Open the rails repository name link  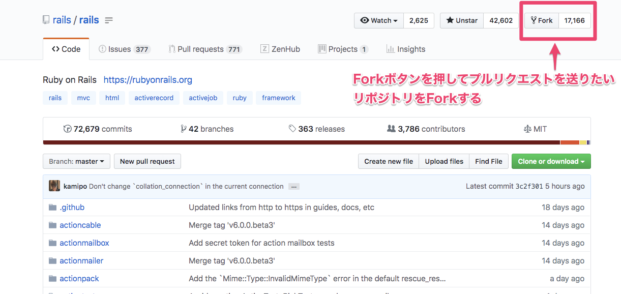[x=89, y=20]
